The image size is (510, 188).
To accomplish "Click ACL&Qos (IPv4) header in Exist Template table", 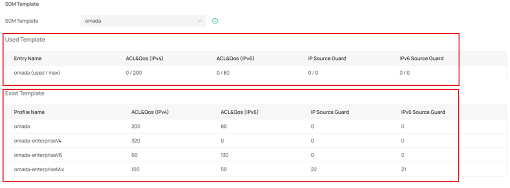I will pos(150,112).
